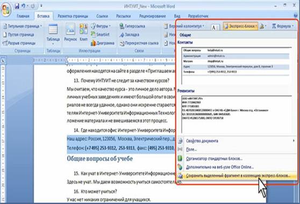Image resolution: width=300 pixels, height=204 pixels.
Task: Click the line '16. Кто может учиться?'
Action: (x=95, y=191)
